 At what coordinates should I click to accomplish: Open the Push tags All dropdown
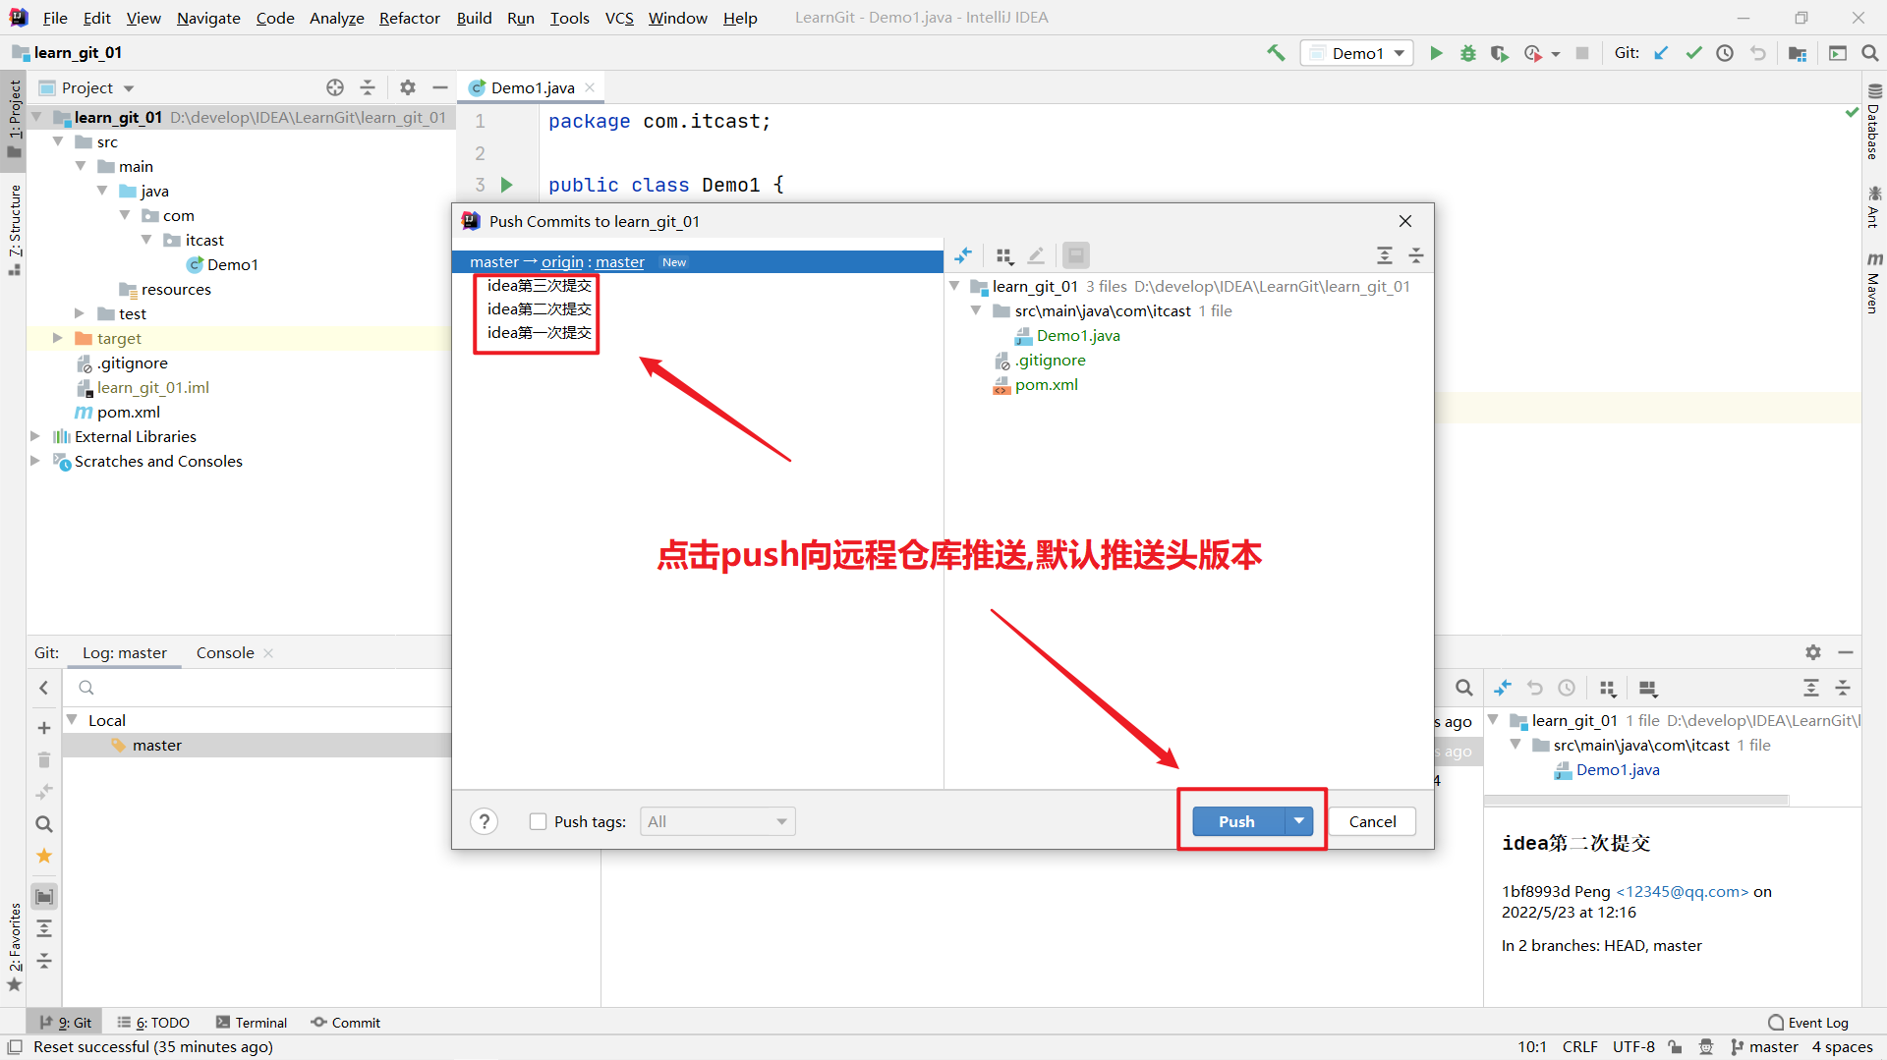click(x=717, y=821)
